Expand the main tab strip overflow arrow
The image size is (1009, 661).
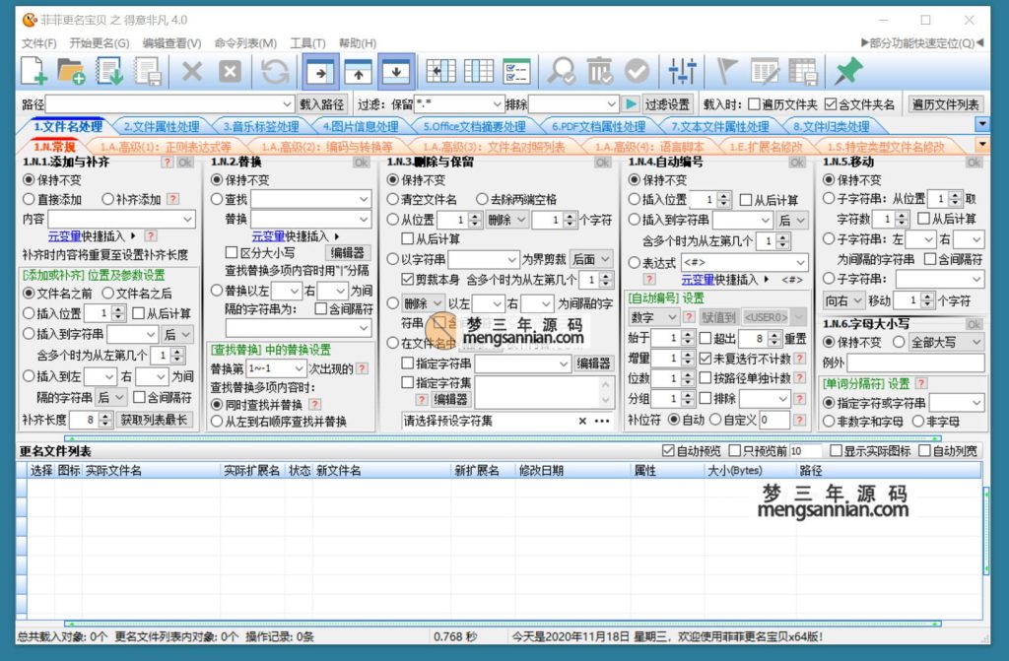pyautogui.click(x=982, y=124)
